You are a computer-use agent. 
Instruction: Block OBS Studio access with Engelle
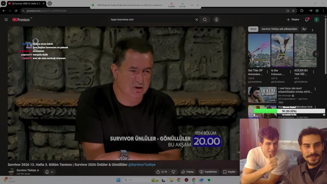tap(171, 5)
